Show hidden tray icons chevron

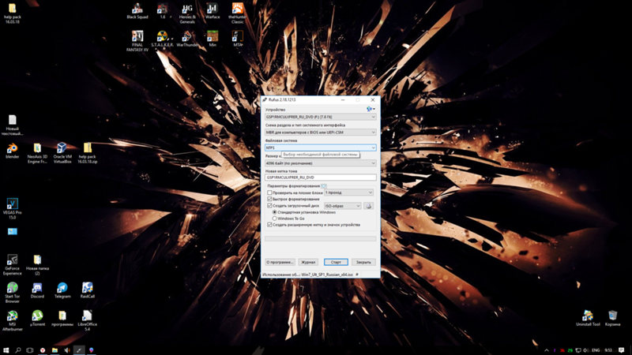[547, 350]
